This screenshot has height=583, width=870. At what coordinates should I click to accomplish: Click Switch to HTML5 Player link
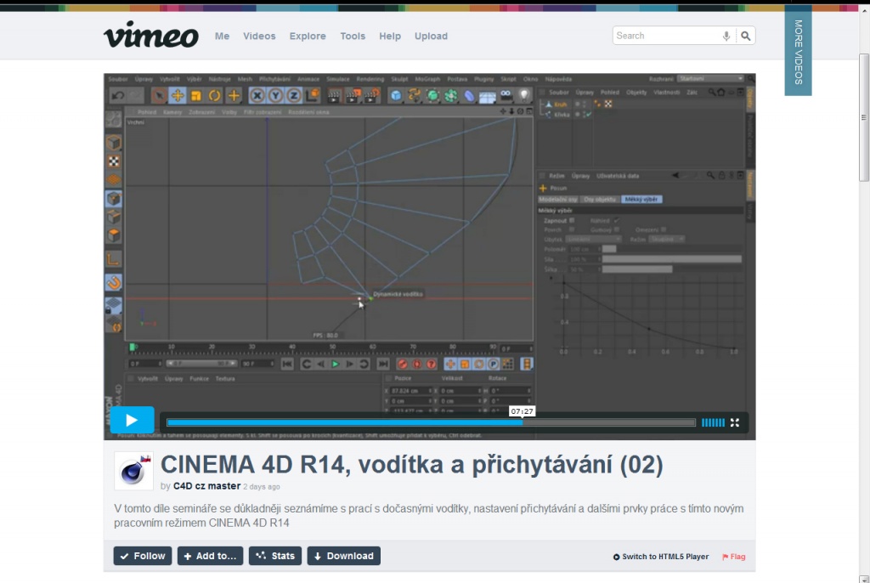tap(661, 557)
